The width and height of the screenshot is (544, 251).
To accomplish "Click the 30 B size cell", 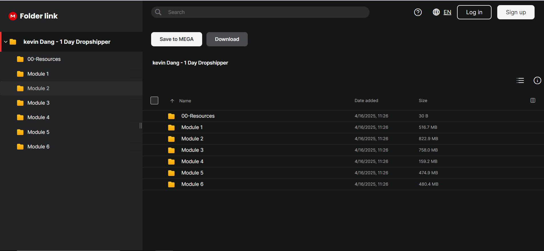I will [423, 116].
